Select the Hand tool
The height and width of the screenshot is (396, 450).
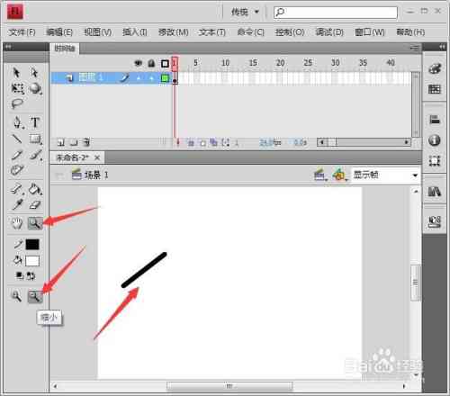pos(17,223)
